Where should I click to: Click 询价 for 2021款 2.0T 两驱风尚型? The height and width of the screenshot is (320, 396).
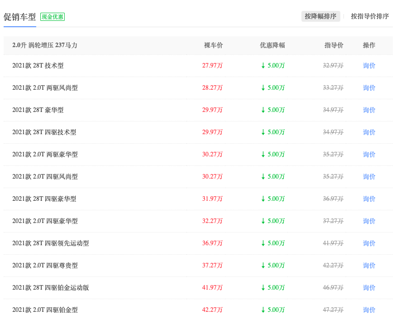[369, 88]
